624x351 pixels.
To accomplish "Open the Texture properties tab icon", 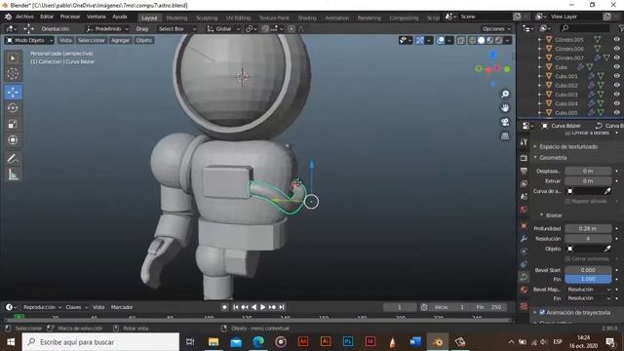I will pyautogui.click(x=524, y=306).
